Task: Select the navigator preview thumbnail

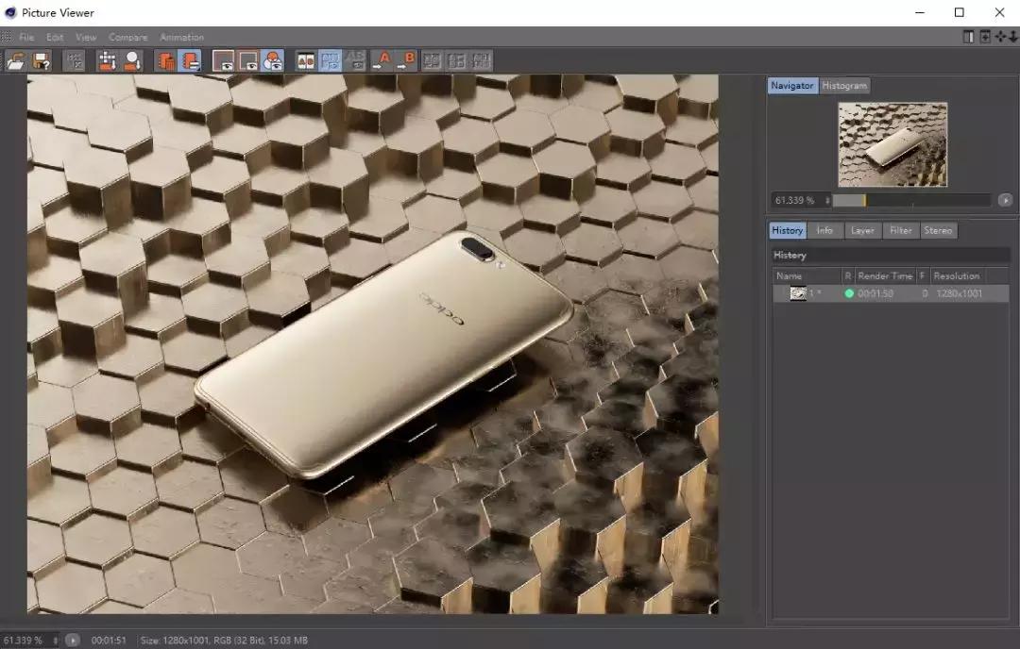Action: [892, 144]
